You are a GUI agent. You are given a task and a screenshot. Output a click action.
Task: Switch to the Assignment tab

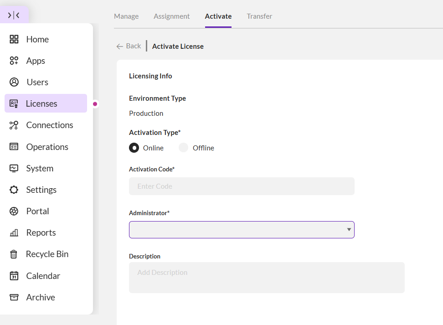click(171, 16)
